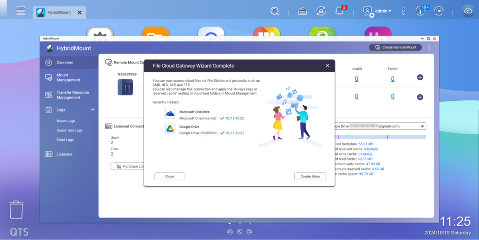Open the Google Drive account dropdown
479x240 pixels.
(379, 126)
